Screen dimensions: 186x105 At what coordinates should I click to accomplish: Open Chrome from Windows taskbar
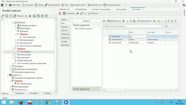pos(48,102)
